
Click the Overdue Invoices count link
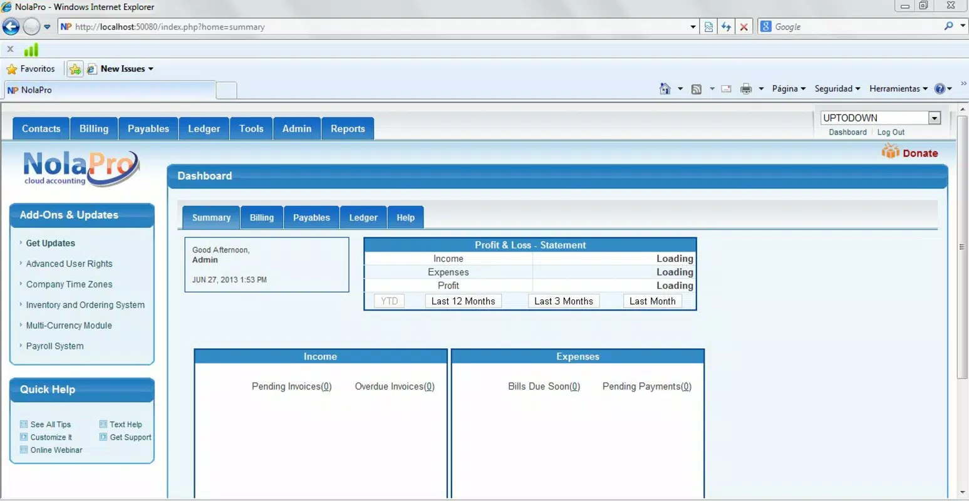point(429,386)
